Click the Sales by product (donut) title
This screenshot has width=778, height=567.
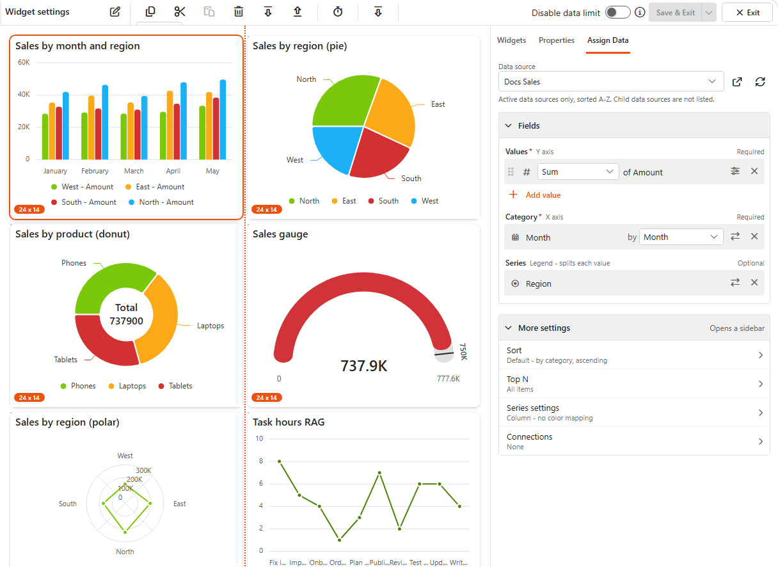(72, 234)
